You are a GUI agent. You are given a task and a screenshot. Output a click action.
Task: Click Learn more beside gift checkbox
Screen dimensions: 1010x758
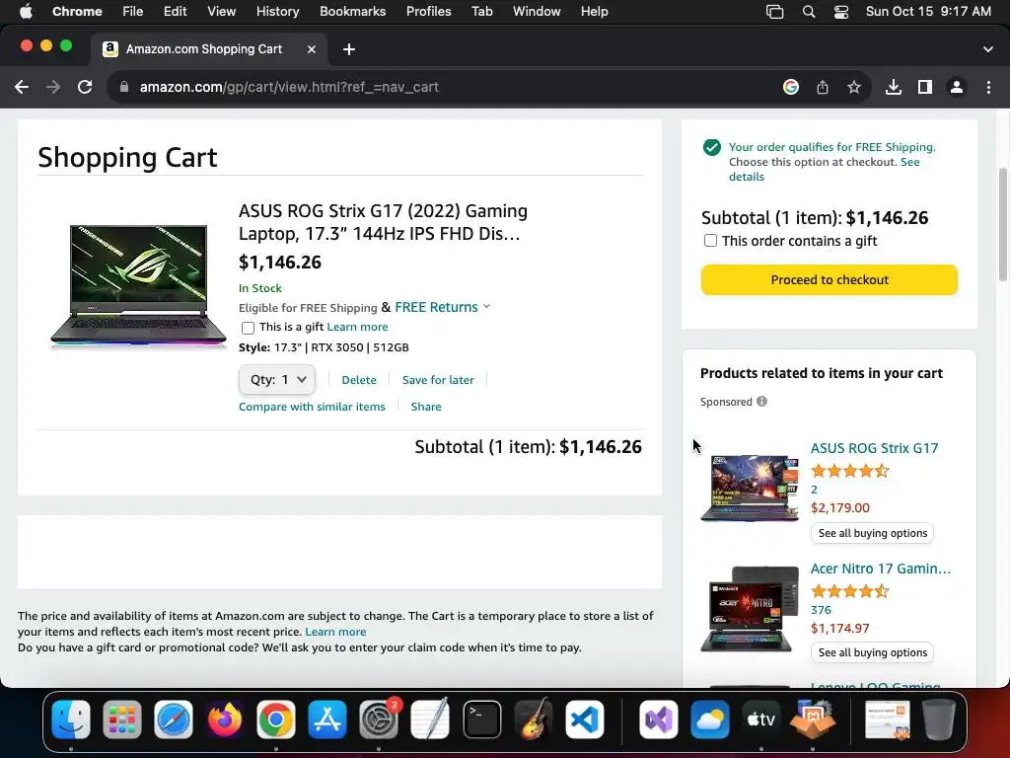click(x=357, y=327)
